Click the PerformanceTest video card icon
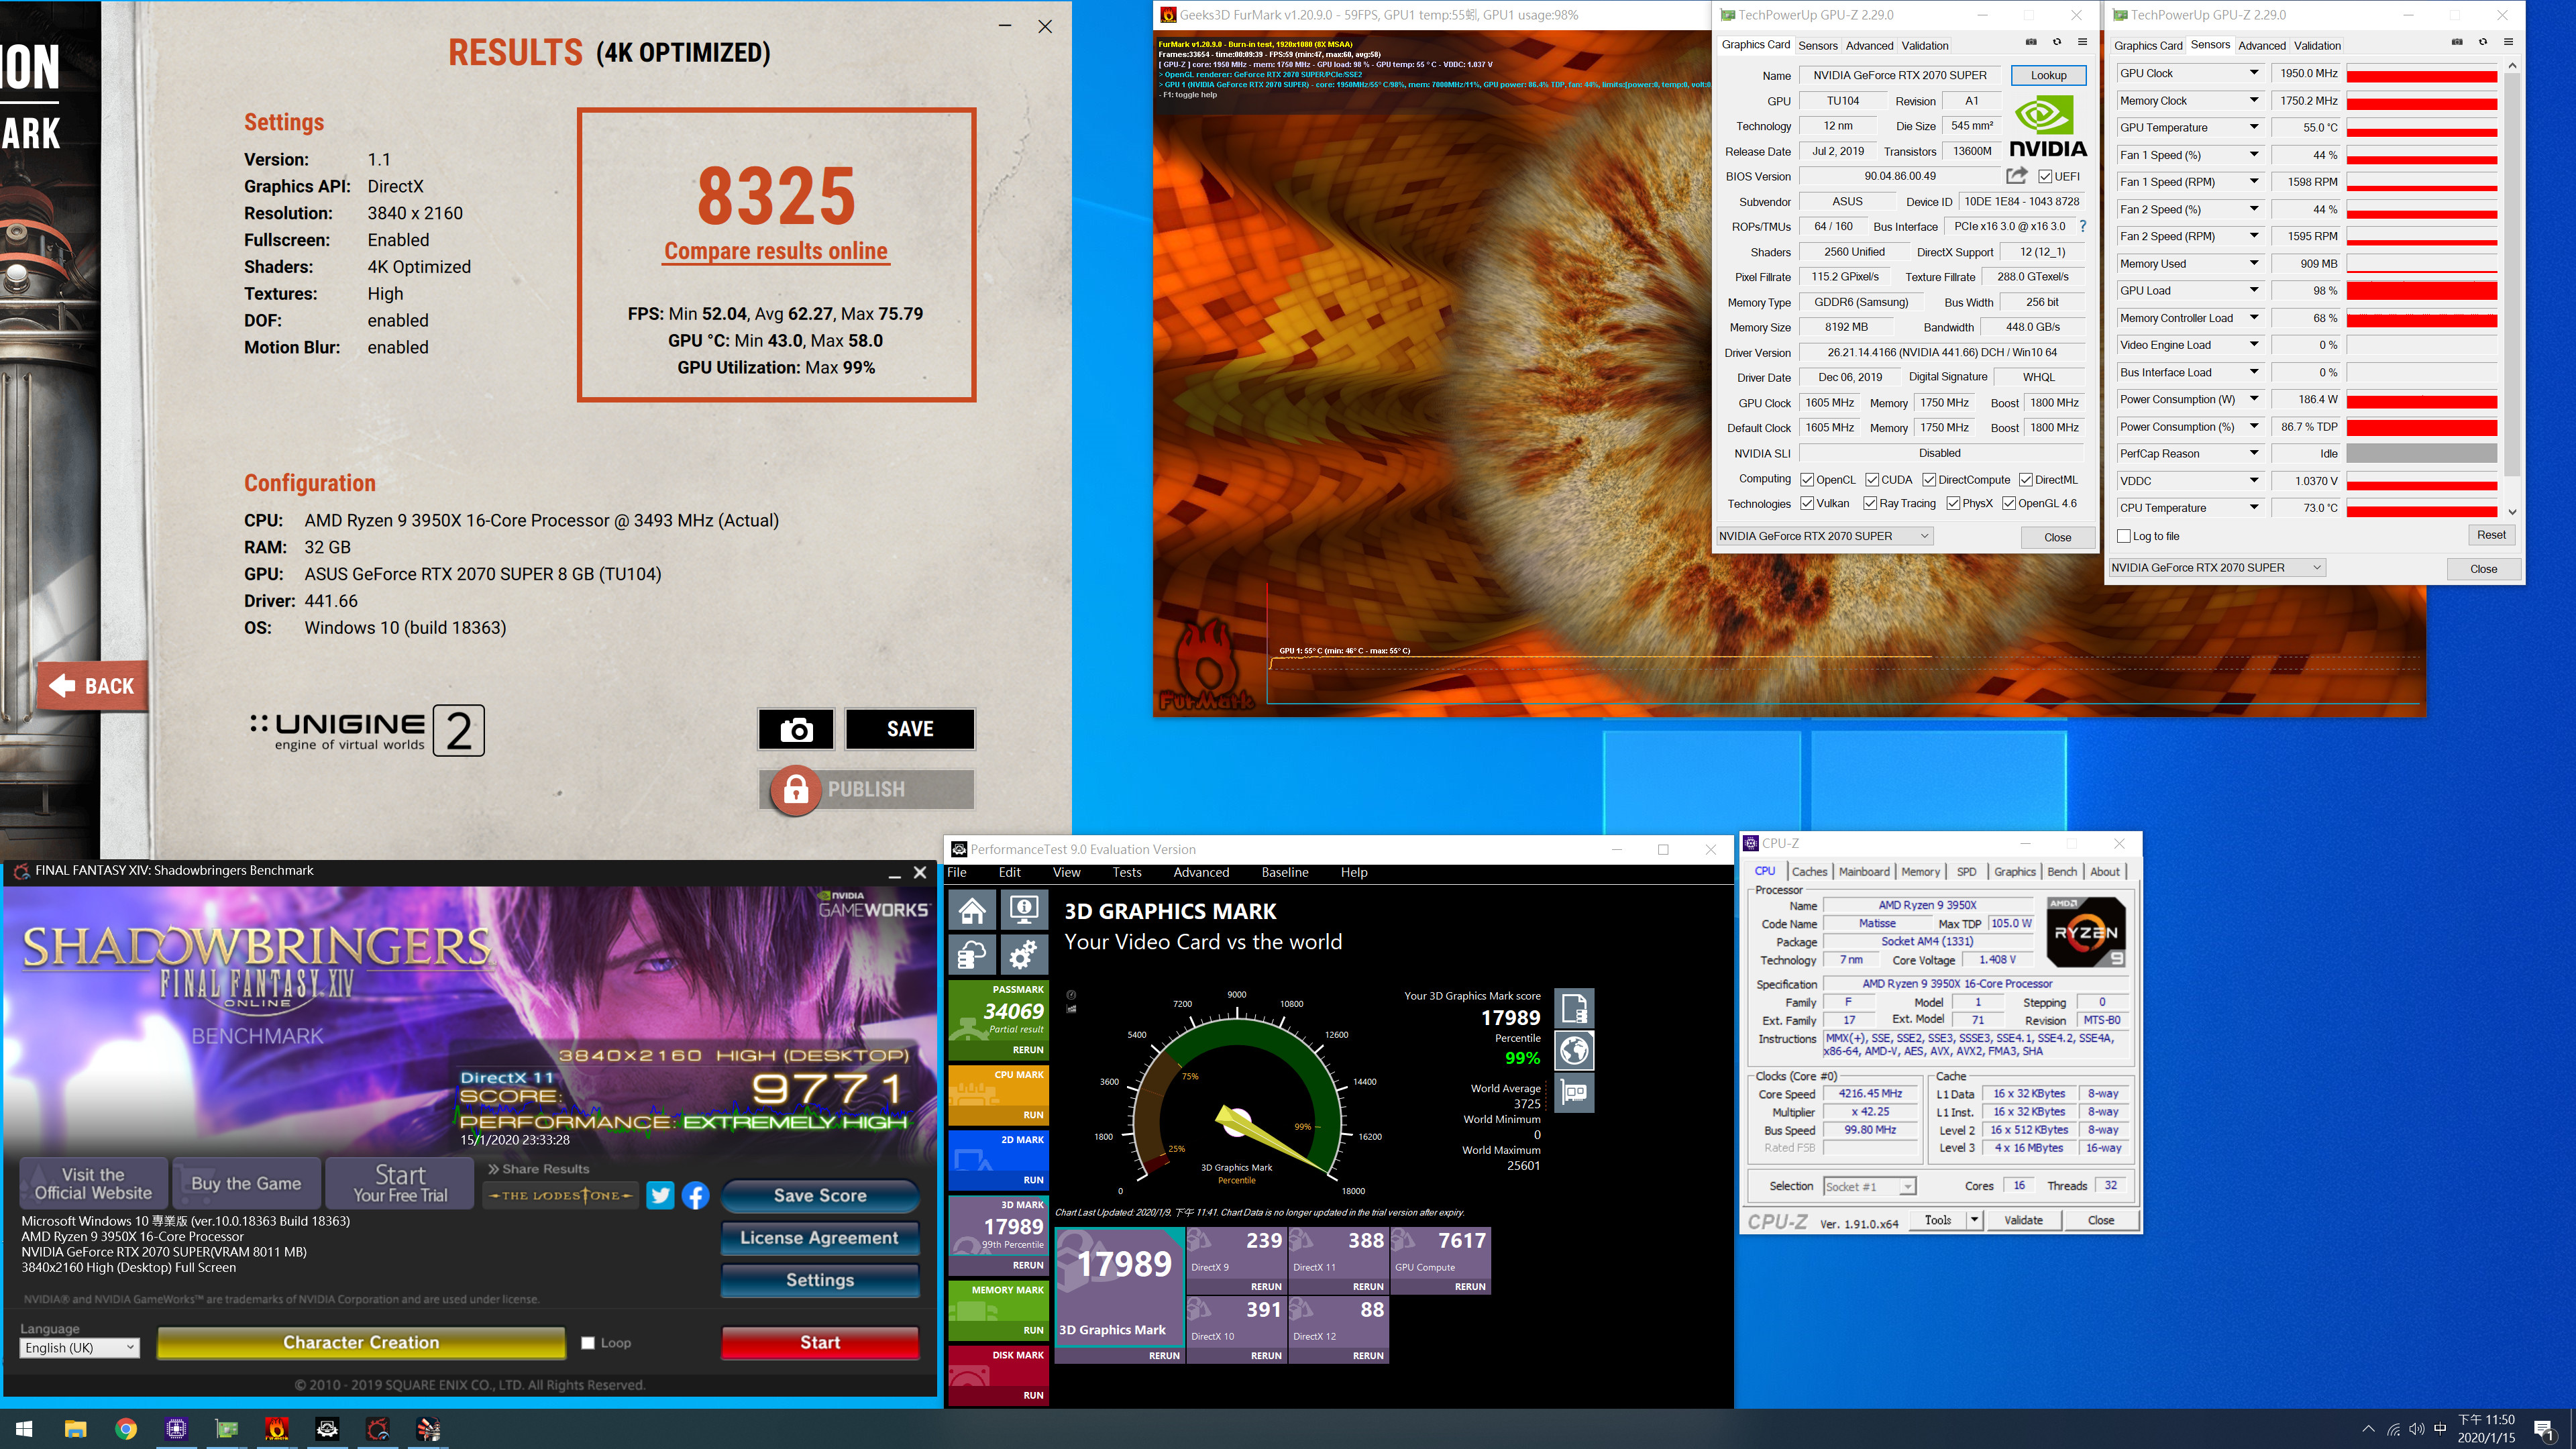This screenshot has width=2576, height=1449. click(1574, 1092)
